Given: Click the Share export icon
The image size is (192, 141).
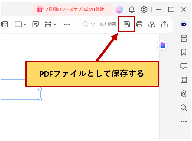Looking at the screenshot, I should point(164,24).
